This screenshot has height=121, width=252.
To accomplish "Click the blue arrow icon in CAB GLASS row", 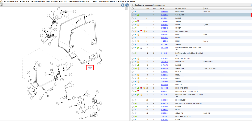I will click(x=135, y=15).
